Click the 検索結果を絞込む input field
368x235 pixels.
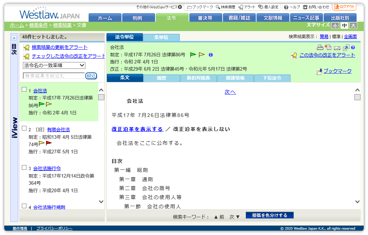pyautogui.click(x=54, y=76)
